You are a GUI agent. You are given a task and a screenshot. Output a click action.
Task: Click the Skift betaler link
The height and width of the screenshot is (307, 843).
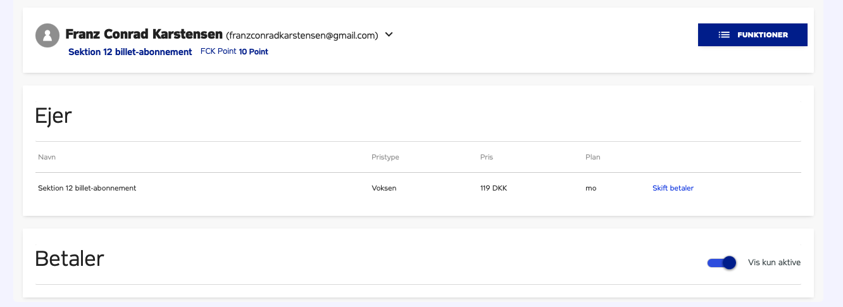[x=673, y=188]
